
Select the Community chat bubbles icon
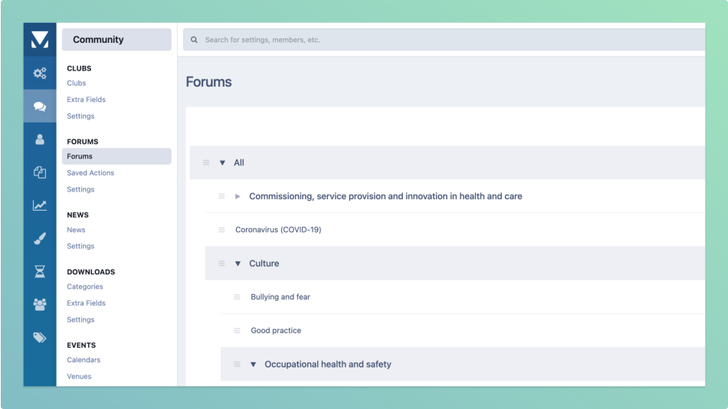click(40, 106)
